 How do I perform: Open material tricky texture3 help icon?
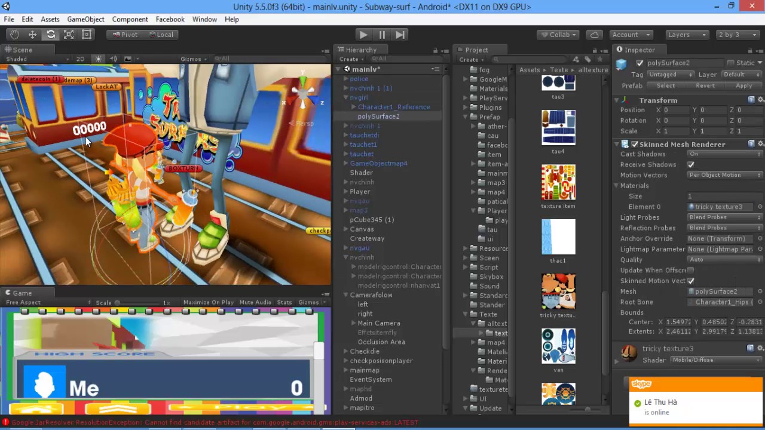pyautogui.click(x=751, y=348)
